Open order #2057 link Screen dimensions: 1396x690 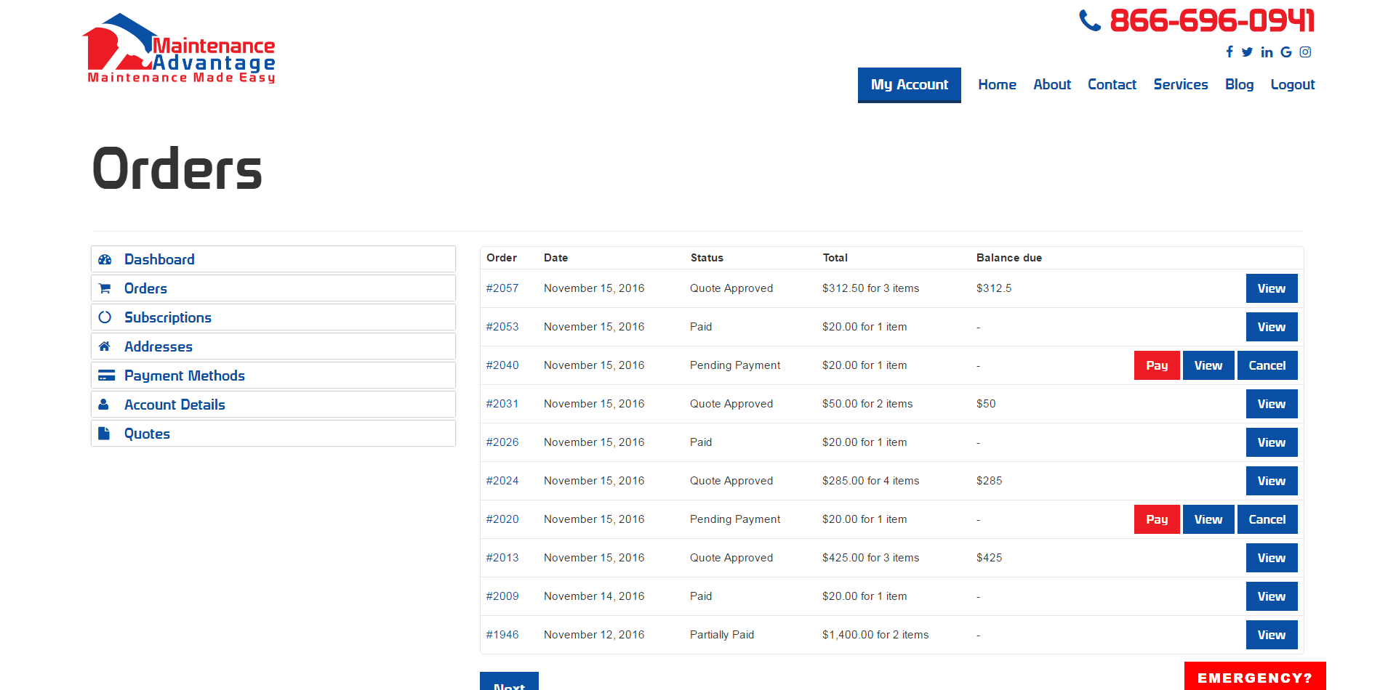tap(502, 288)
